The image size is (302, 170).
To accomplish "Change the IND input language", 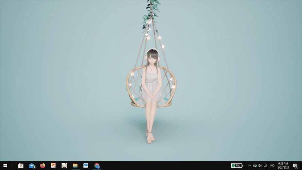I will [x=272, y=166].
